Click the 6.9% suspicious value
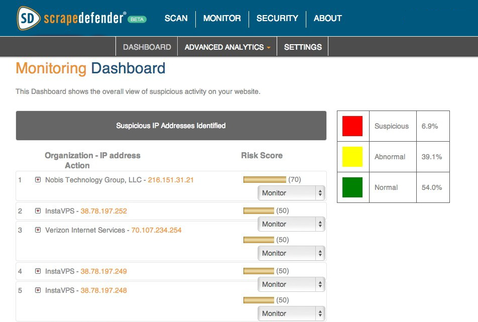The height and width of the screenshot is (322, 478). coord(429,126)
